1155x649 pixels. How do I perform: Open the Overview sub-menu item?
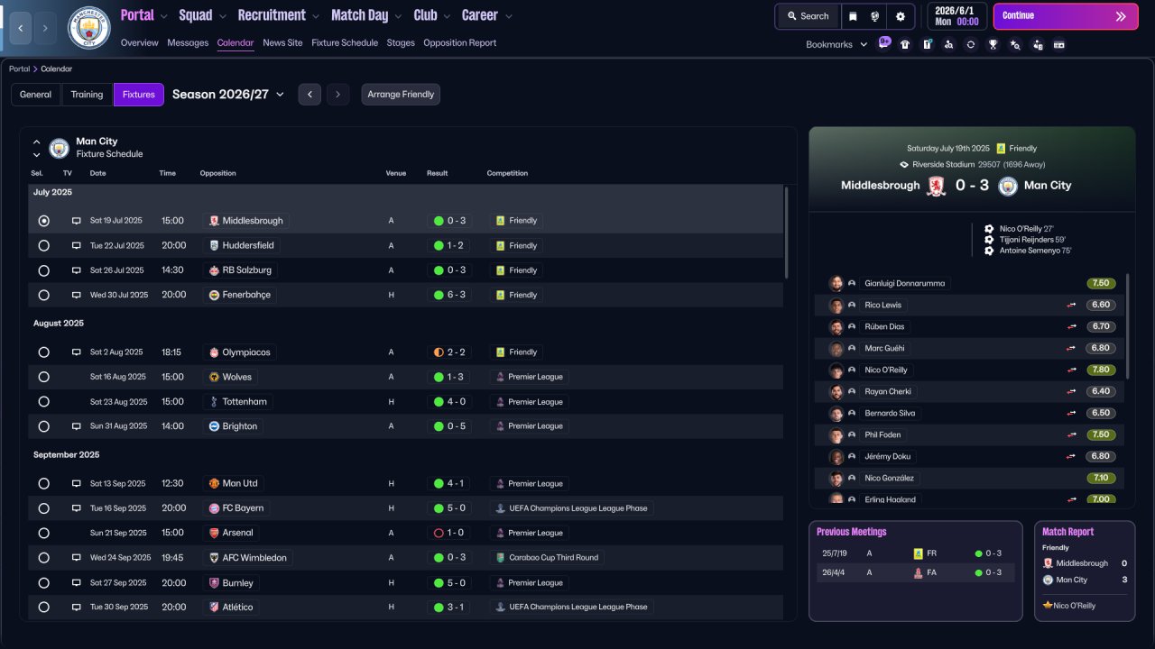coord(139,42)
